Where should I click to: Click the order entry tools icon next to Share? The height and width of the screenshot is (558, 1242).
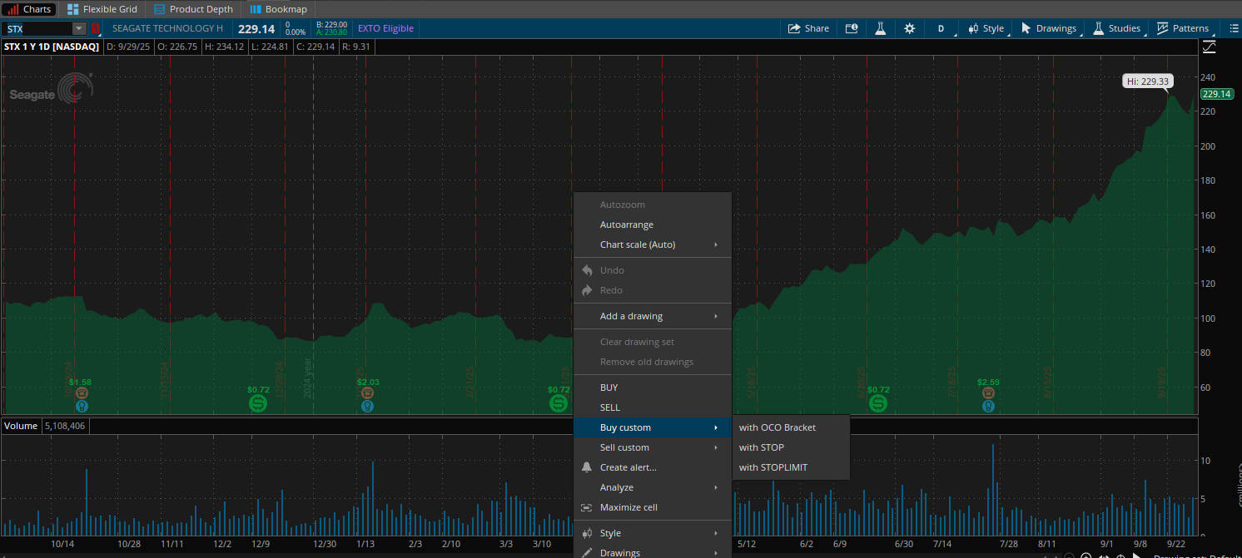pyautogui.click(x=852, y=28)
